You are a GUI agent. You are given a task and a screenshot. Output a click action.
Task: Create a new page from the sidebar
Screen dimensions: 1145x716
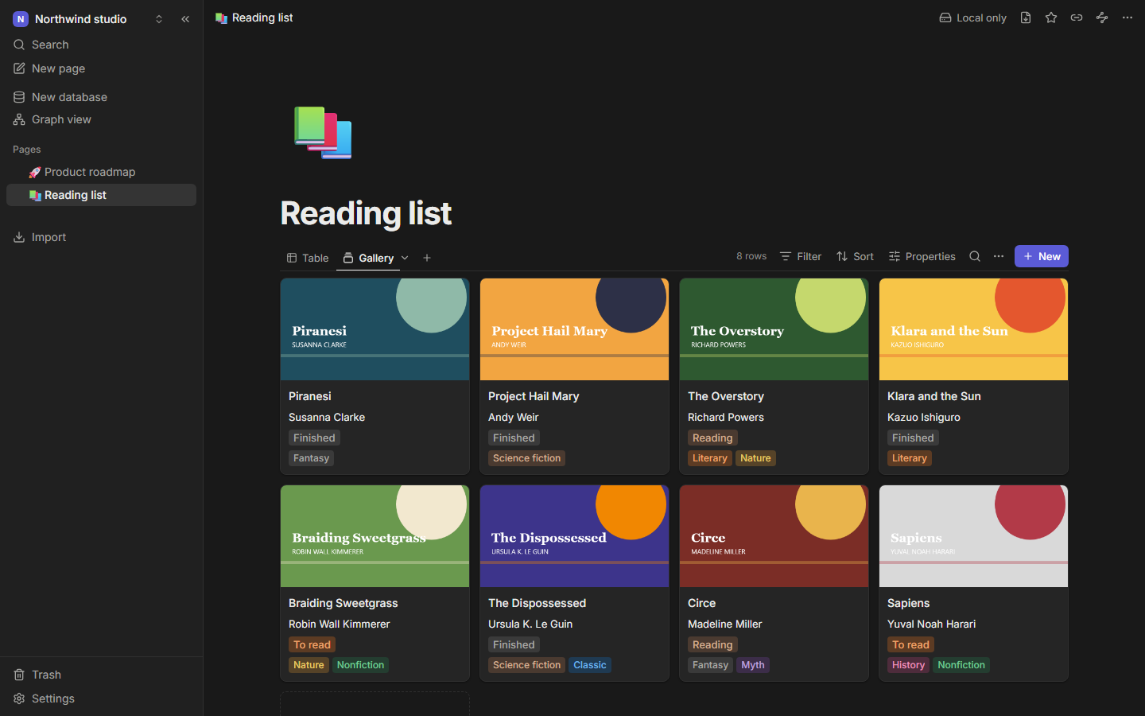click(101, 68)
